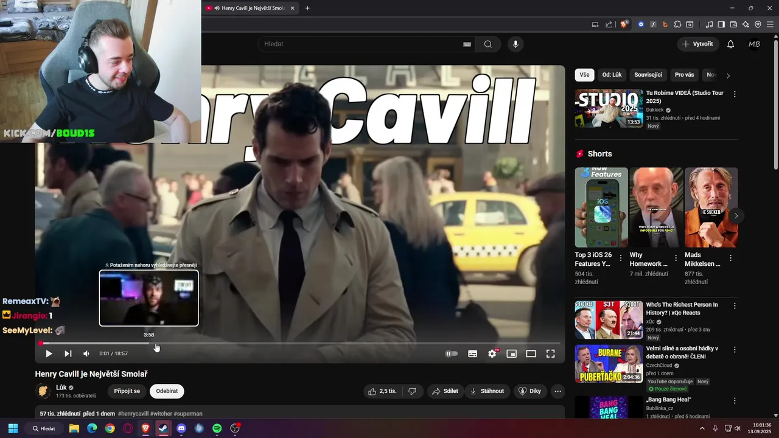Open Why Homework short thumbnail
Image resolution: width=779 pixels, height=438 pixels.
[x=656, y=207]
